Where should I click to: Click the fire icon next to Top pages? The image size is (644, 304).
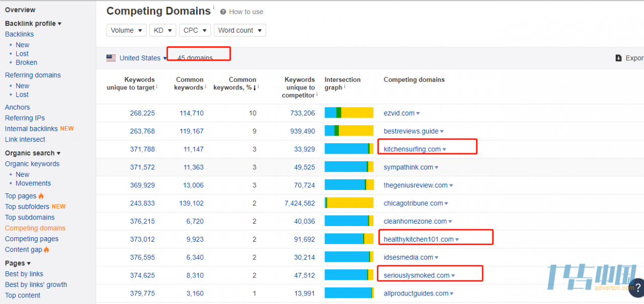pos(41,196)
